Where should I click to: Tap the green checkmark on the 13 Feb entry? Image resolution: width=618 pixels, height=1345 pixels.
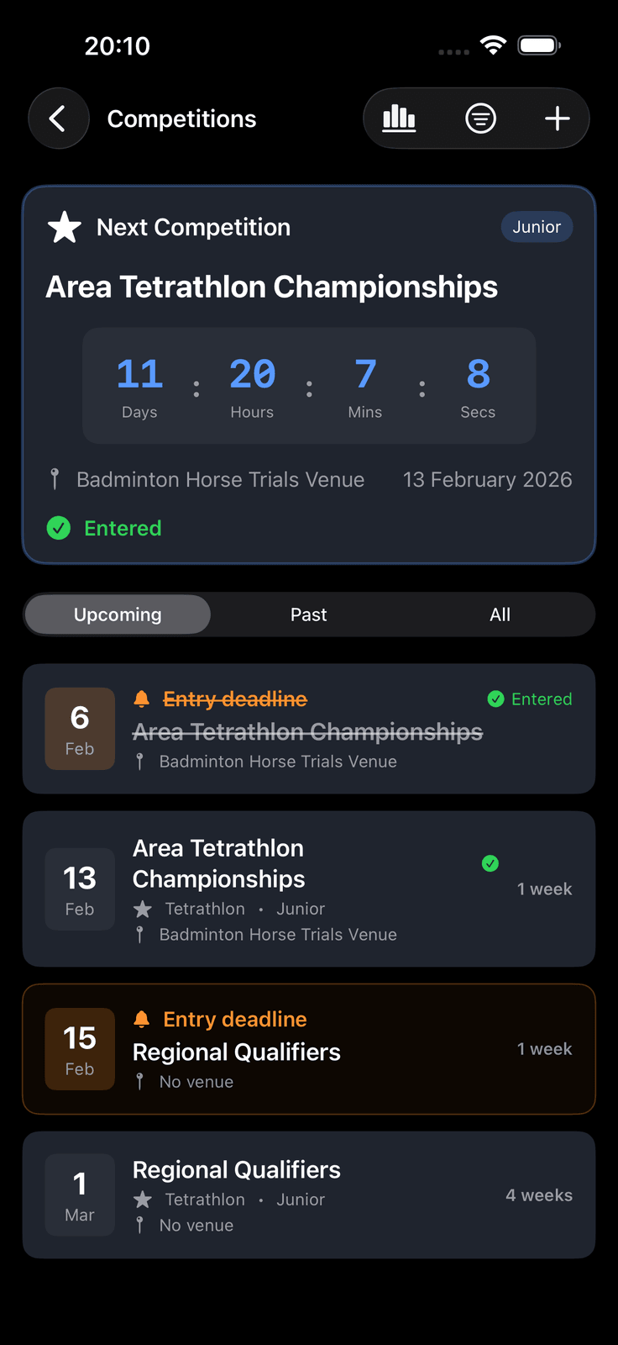tap(490, 862)
